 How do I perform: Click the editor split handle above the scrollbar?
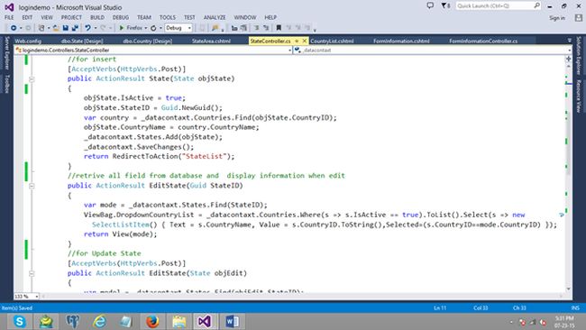569,59
